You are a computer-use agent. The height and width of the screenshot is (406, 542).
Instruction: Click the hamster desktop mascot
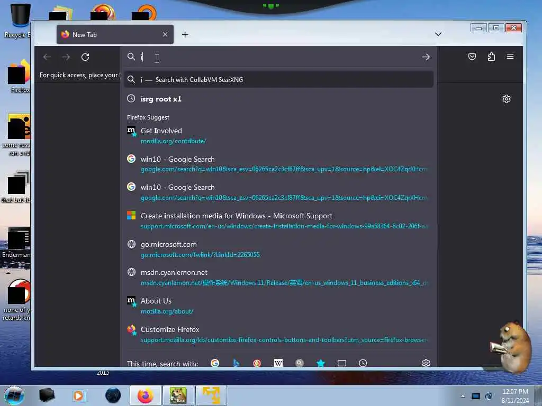click(x=511, y=347)
